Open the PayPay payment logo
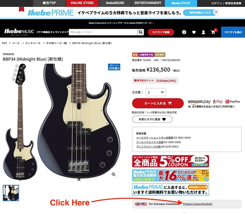 click(233, 101)
